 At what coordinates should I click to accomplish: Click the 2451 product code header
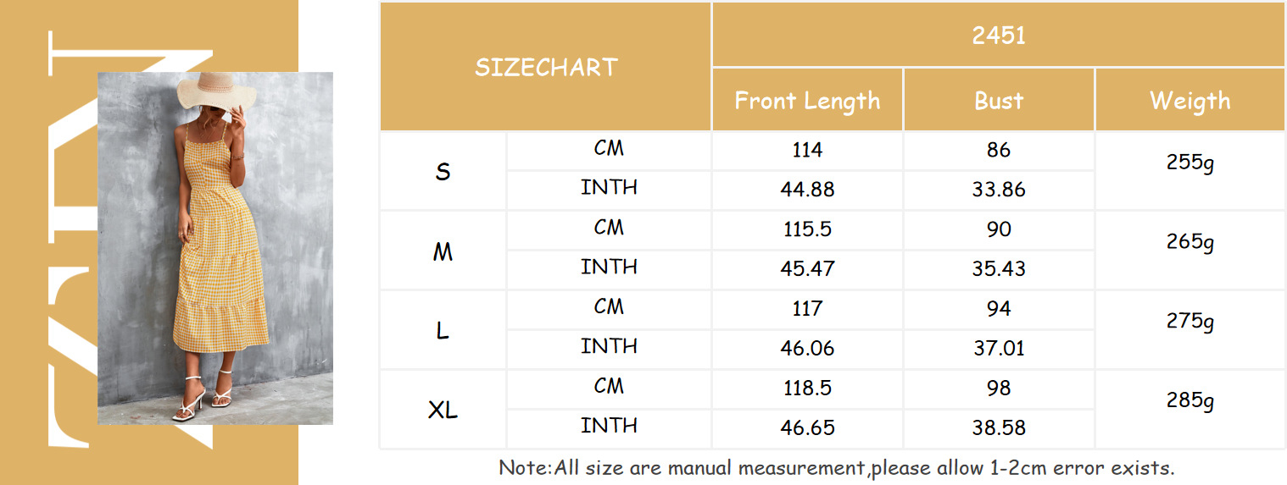[999, 35]
